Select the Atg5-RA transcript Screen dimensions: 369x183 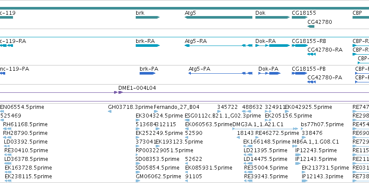click(x=219, y=46)
